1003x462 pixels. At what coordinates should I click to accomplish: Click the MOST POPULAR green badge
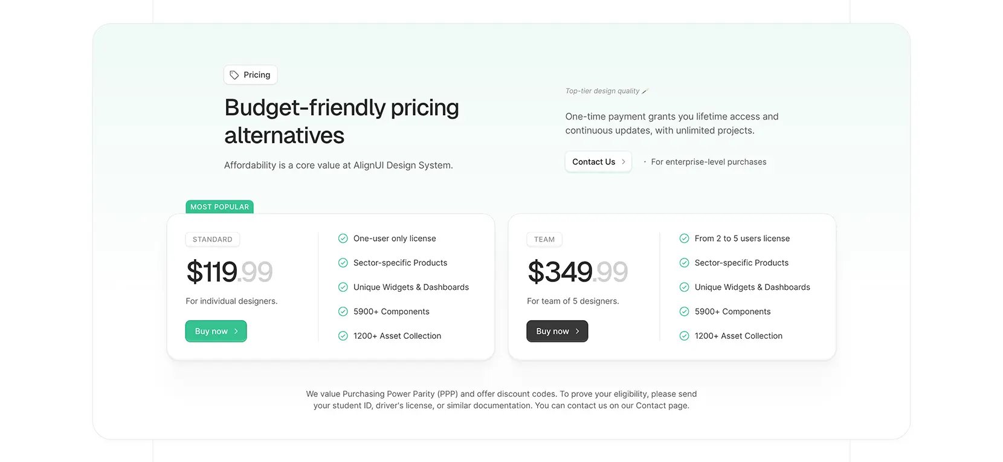[x=219, y=207]
